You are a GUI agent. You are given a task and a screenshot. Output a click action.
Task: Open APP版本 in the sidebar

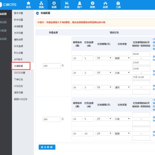pyautogui.click(x=18, y=59)
